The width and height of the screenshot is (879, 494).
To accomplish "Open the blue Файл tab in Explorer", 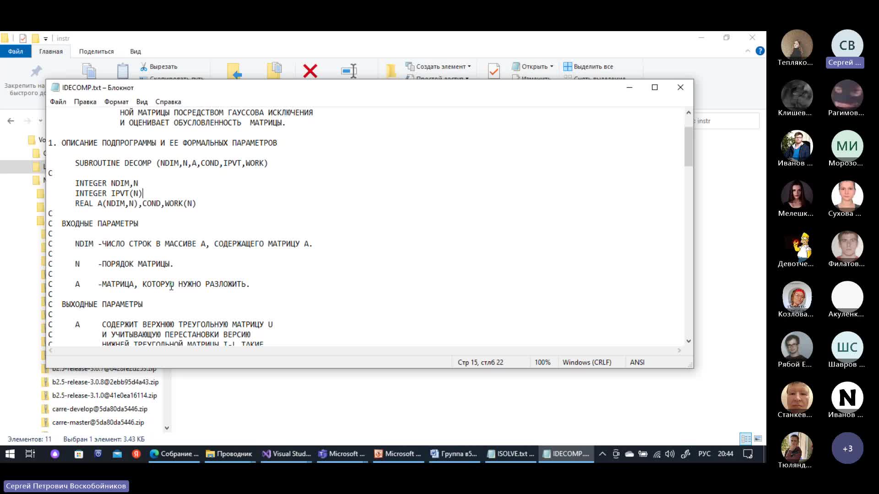I will click(x=16, y=51).
